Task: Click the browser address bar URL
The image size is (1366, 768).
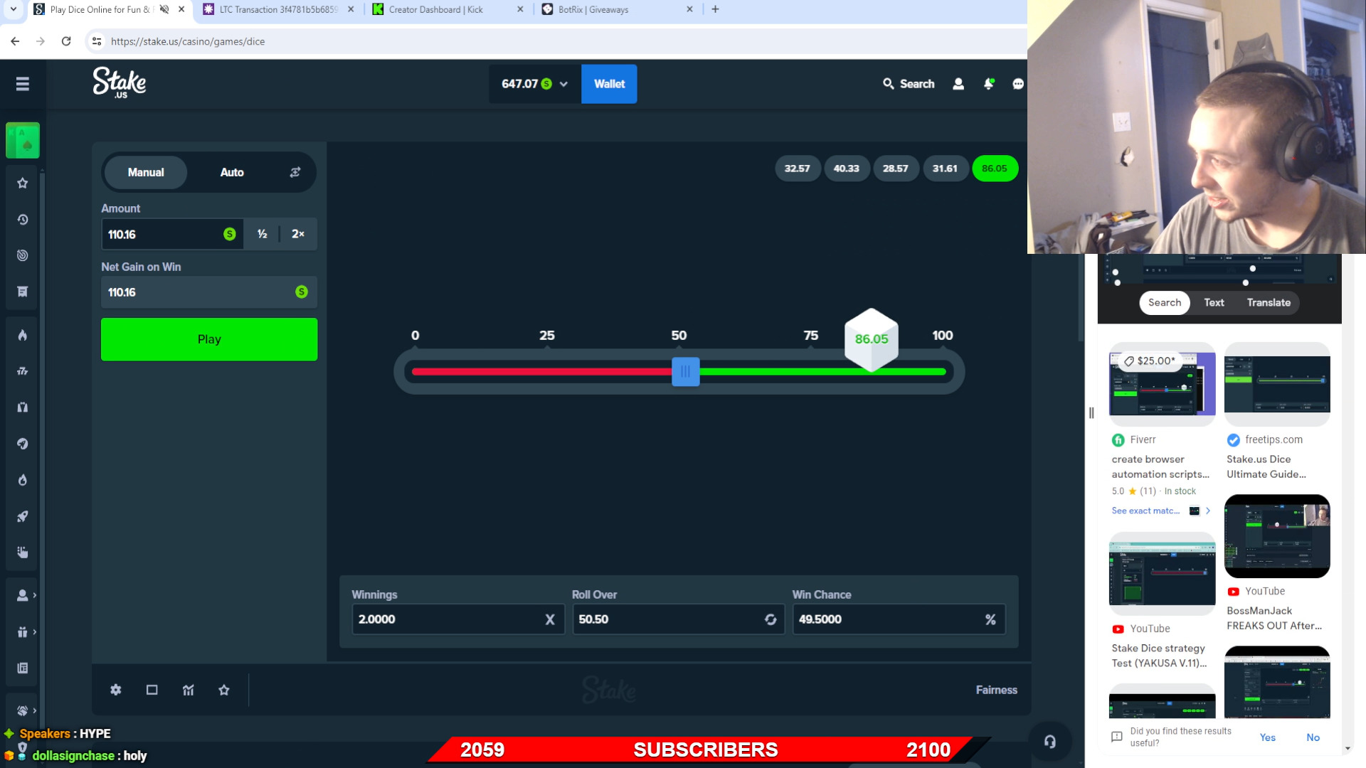Action: 188,41
